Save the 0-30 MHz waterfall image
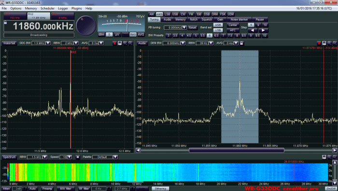The width and height of the screenshot is (338, 191). [324, 157]
